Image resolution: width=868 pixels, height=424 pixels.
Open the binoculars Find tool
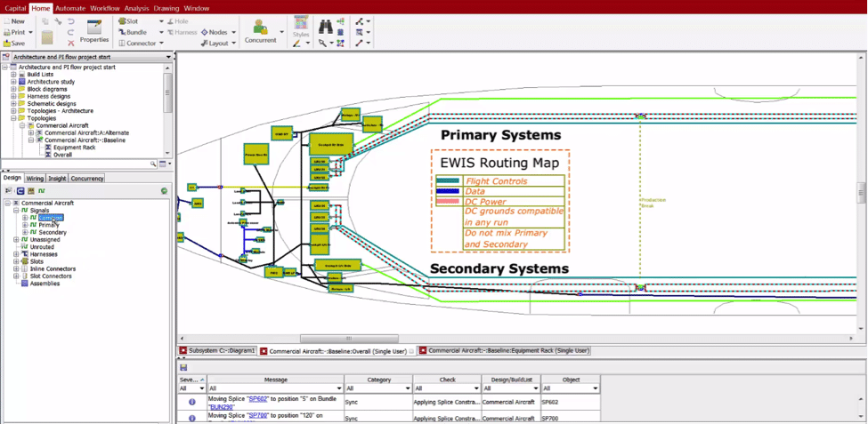pos(326,27)
